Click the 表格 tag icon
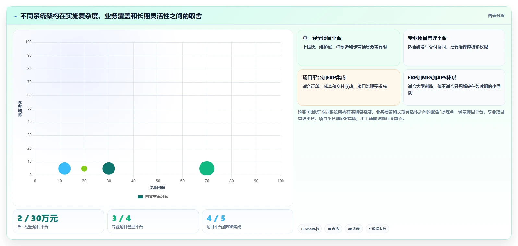 tap(329, 229)
